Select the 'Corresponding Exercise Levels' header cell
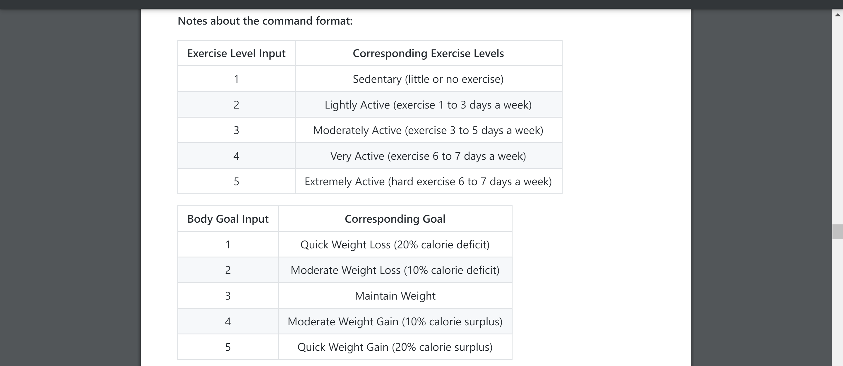 click(x=428, y=53)
